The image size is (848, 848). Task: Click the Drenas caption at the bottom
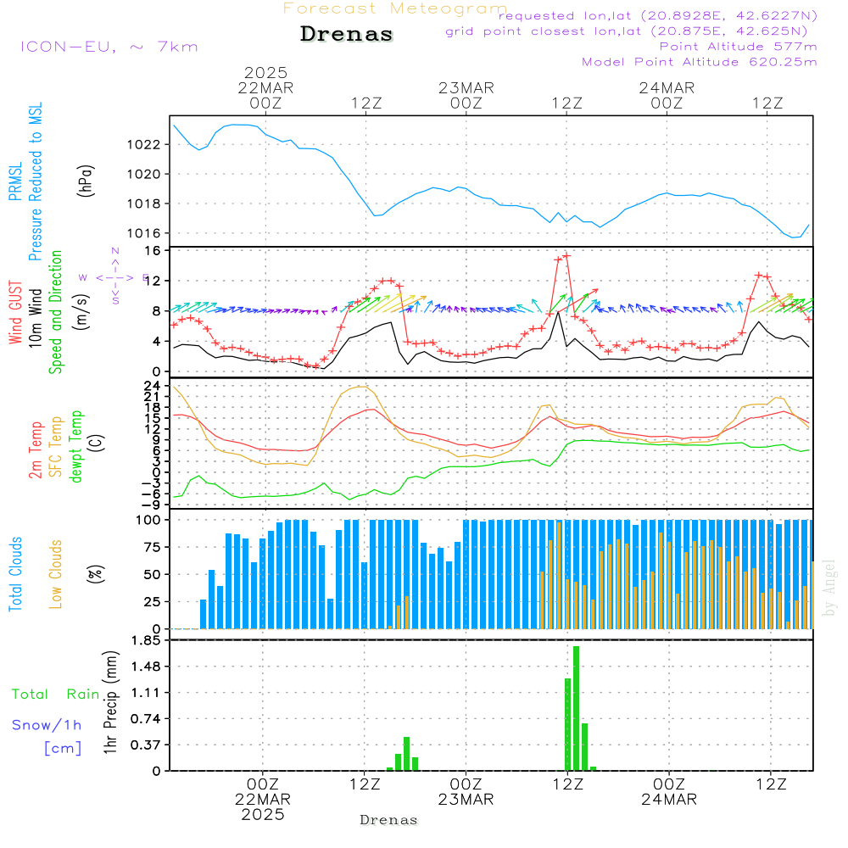389,820
